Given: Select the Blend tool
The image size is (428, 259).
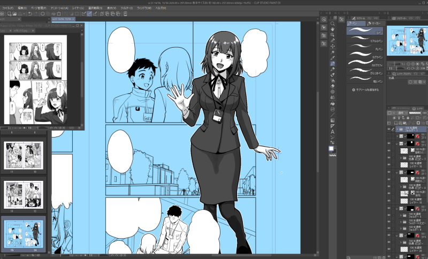Looking at the screenshot, I should pyautogui.click(x=332, y=97).
